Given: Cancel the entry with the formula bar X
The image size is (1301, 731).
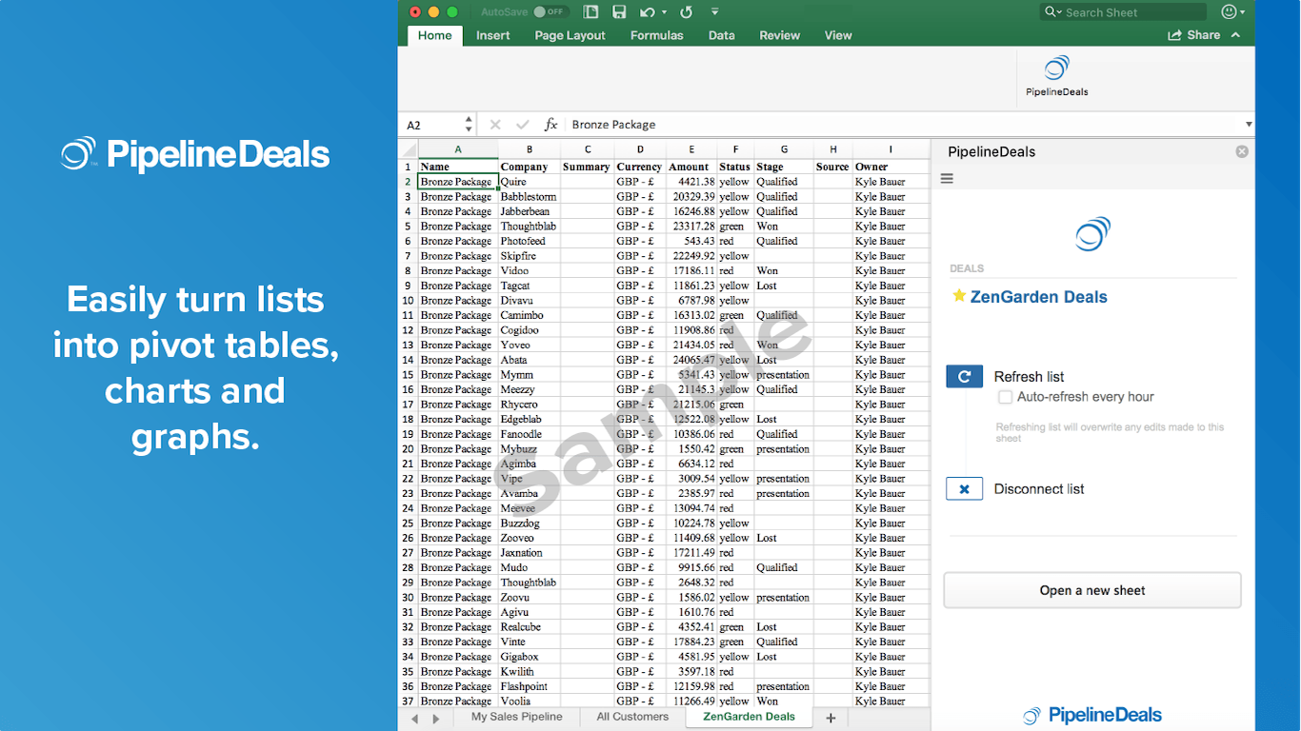Looking at the screenshot, I should click(x=495, y=125).
